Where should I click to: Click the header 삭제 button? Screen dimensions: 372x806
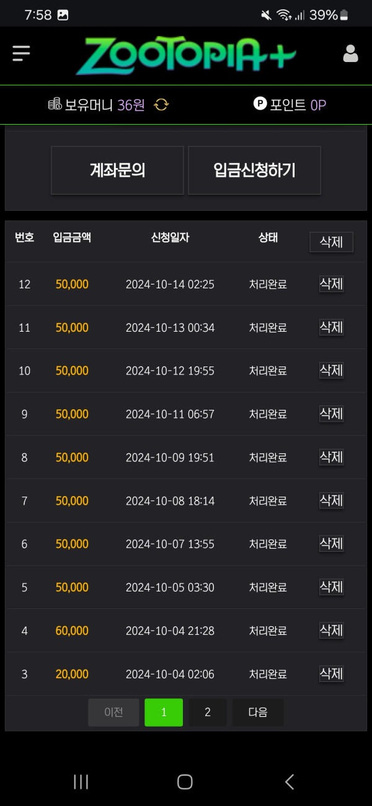(x=331, y=242)
